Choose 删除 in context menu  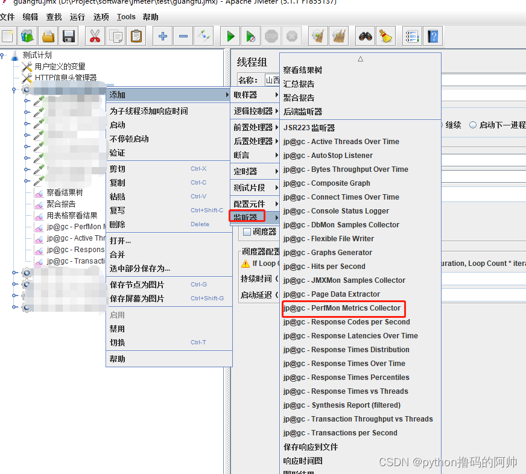pyautogui.click(x=169, y=224)
